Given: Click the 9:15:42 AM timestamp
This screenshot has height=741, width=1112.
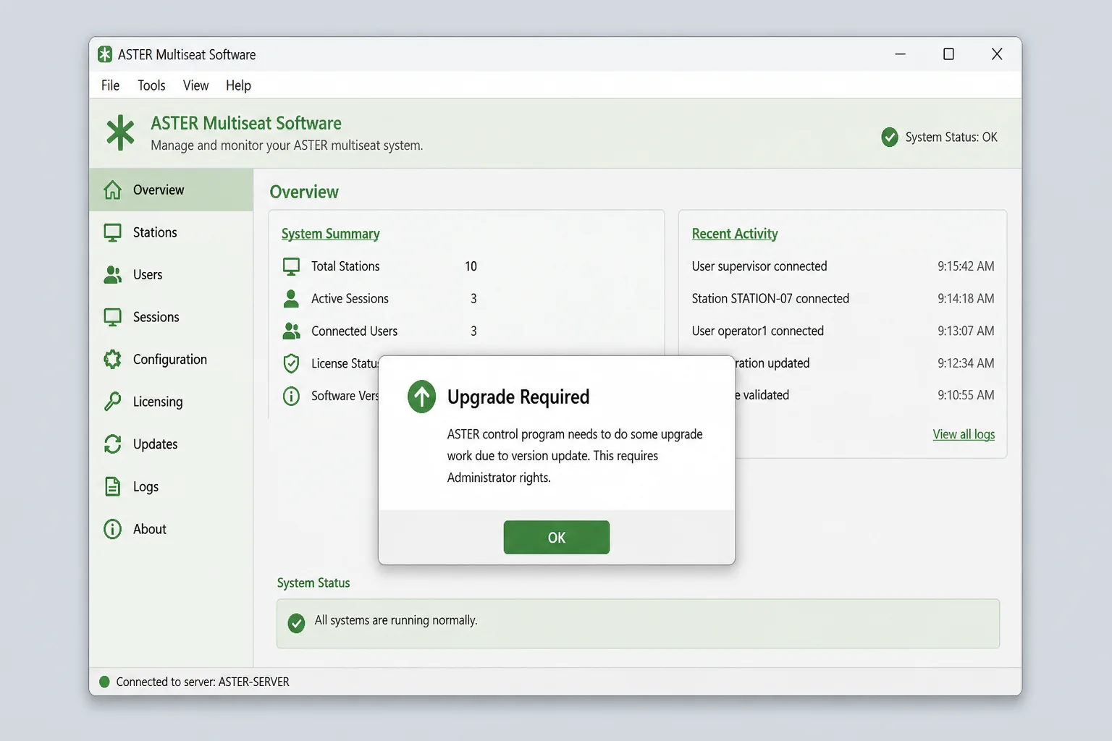Looking at the screenshot, I should point(966,266).
